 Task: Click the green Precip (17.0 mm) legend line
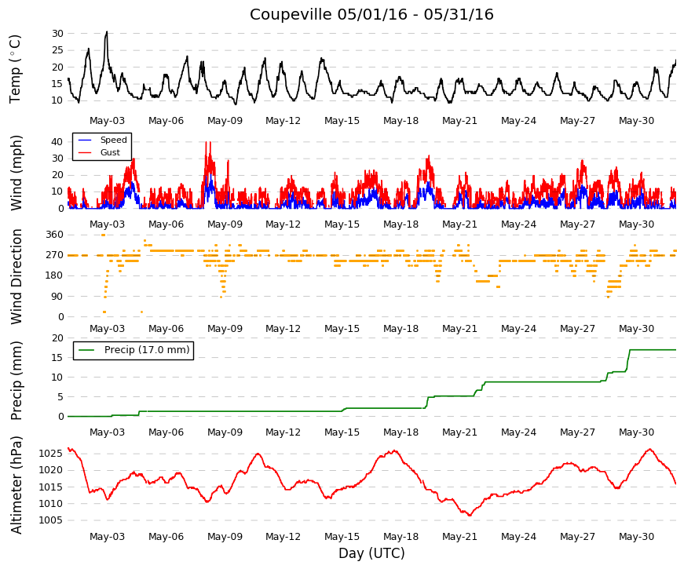click(x=86, y=350)
